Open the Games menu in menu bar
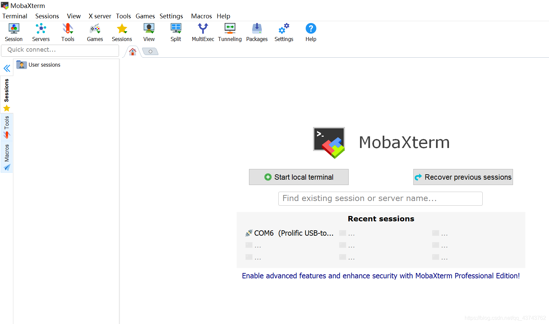 point(145,16)
